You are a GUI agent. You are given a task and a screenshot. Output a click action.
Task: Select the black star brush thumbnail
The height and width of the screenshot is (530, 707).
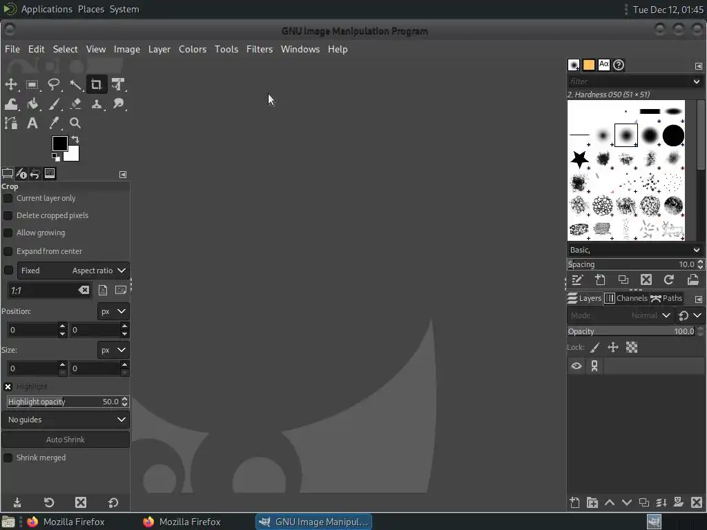point(579,159)
